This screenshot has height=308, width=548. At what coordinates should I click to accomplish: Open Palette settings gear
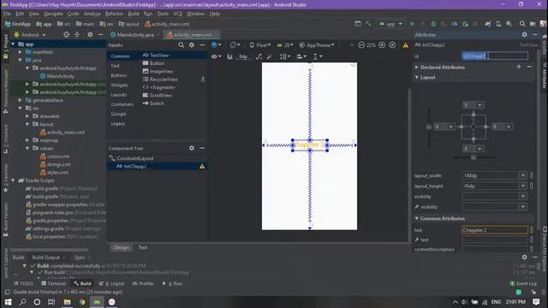point(192,45)
